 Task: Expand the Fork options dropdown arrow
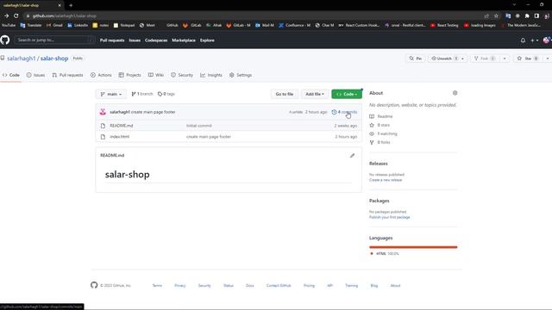tap(505, 59)
